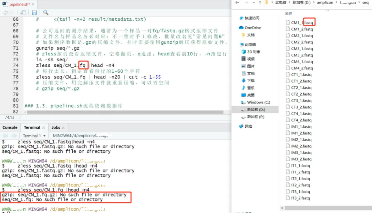Select file IM3_1.fastq
The image size is (372, 213).
coord(299,152)
